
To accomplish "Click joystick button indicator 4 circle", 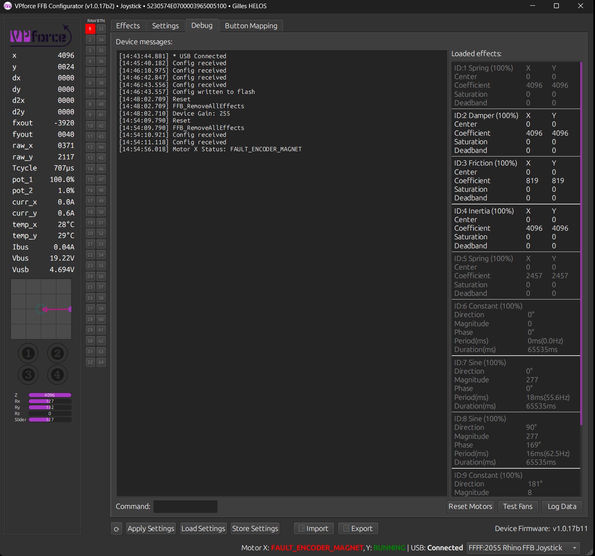I will tap(57, 374).
